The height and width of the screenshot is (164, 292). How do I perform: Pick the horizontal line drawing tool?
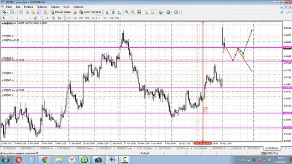[23, 18]
